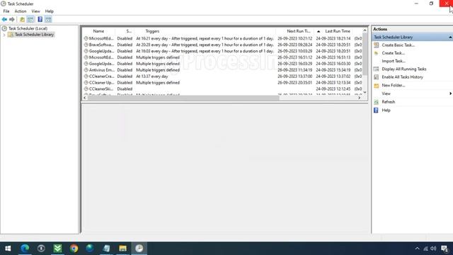
Task: Click Create Task... action
Action: (394, 53)
